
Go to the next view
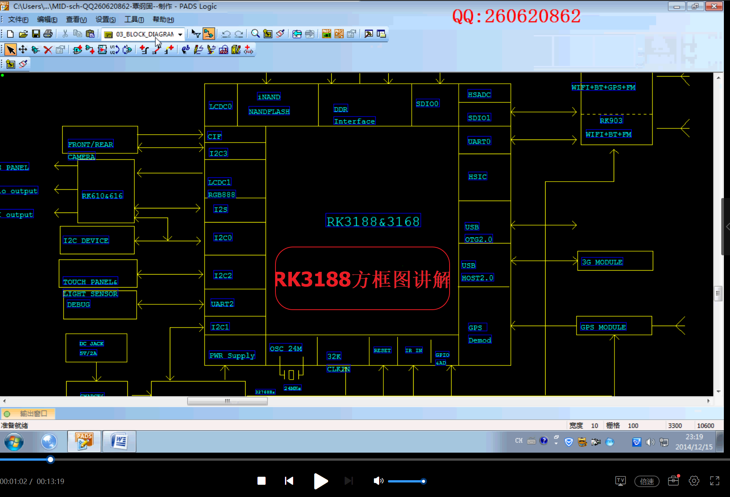point(310,34)
